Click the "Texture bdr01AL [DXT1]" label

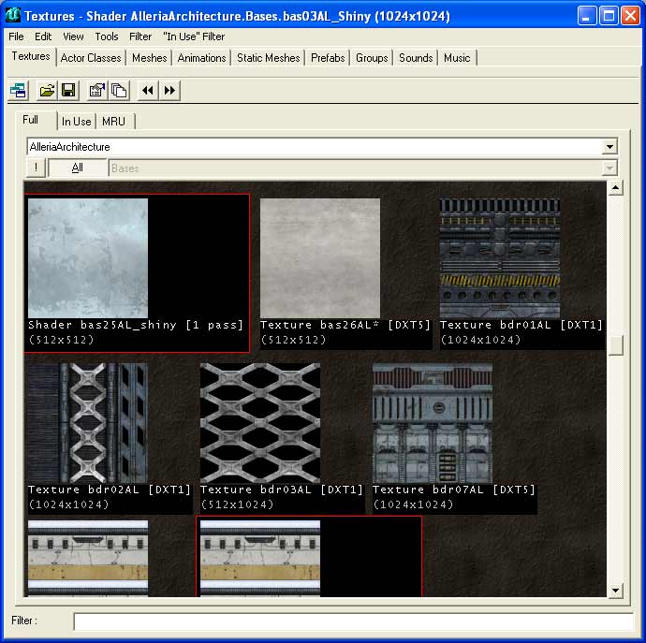pos(521,325)
